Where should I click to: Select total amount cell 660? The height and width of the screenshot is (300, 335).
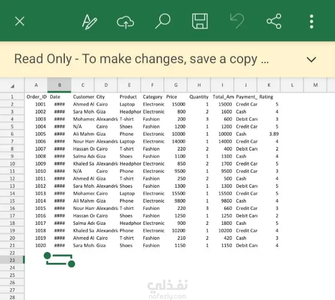point(222,208)
